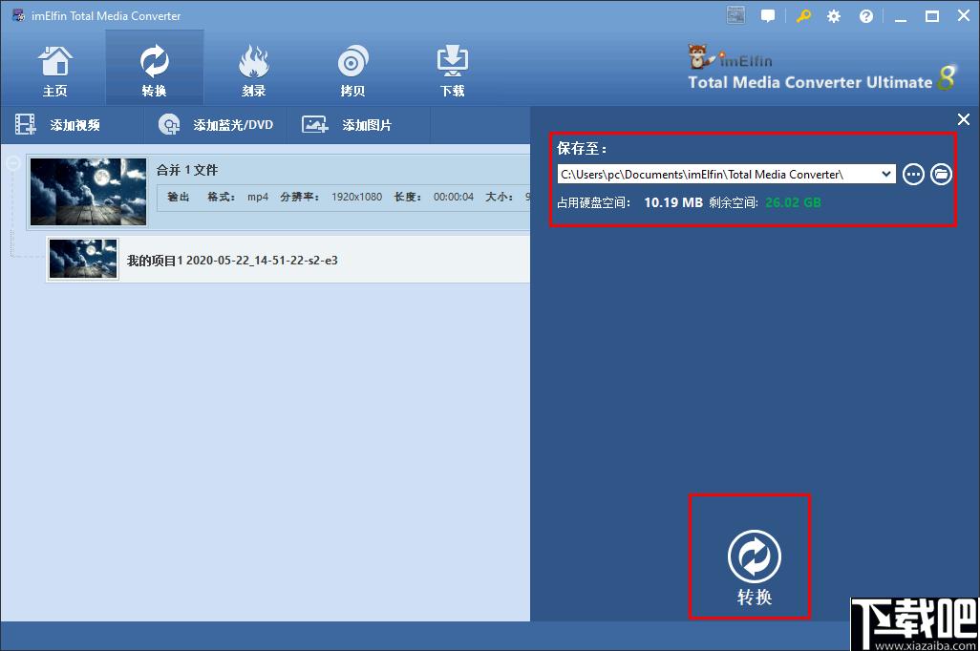
Task: Close the save-to side panel
Action: [963, 118]
